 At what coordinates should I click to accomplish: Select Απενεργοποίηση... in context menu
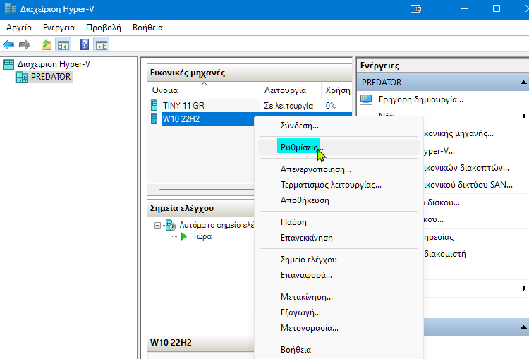[339, 169]
